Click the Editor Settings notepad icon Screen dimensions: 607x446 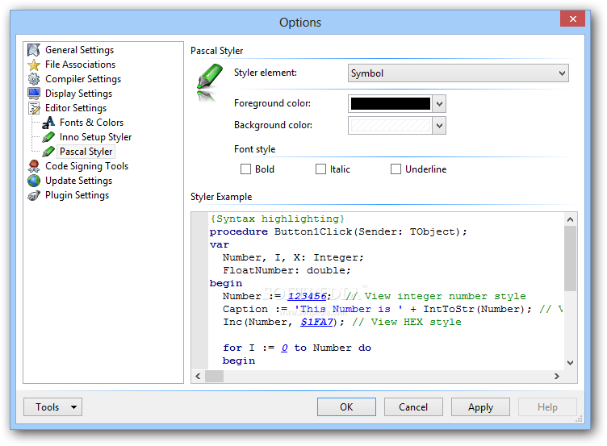coord(34,108)
